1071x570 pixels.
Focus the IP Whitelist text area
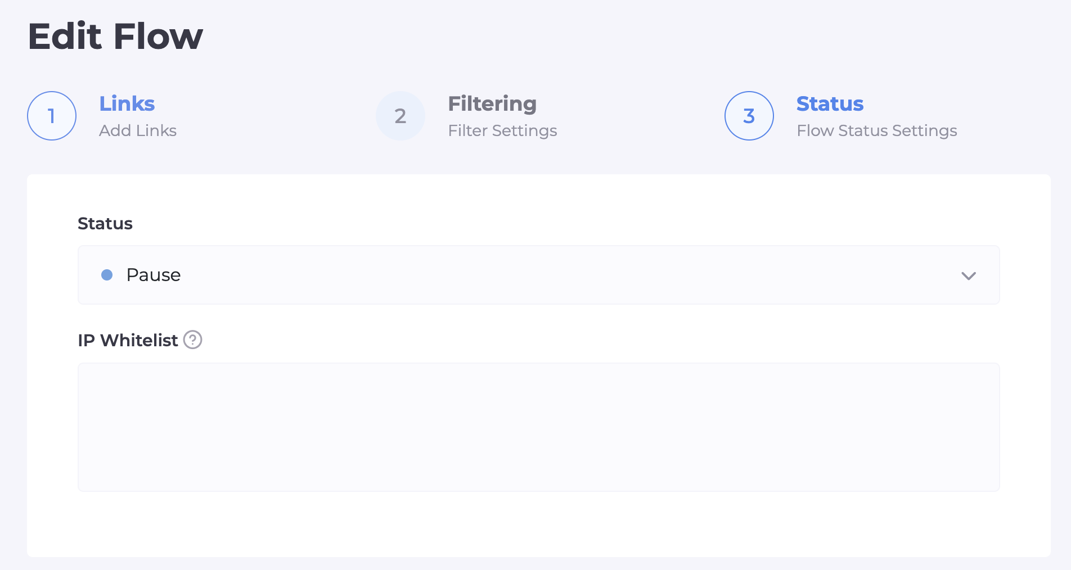(538, 427)
